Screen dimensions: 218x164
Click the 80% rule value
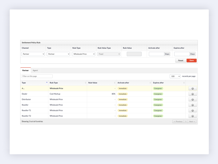tap(113, 94)
